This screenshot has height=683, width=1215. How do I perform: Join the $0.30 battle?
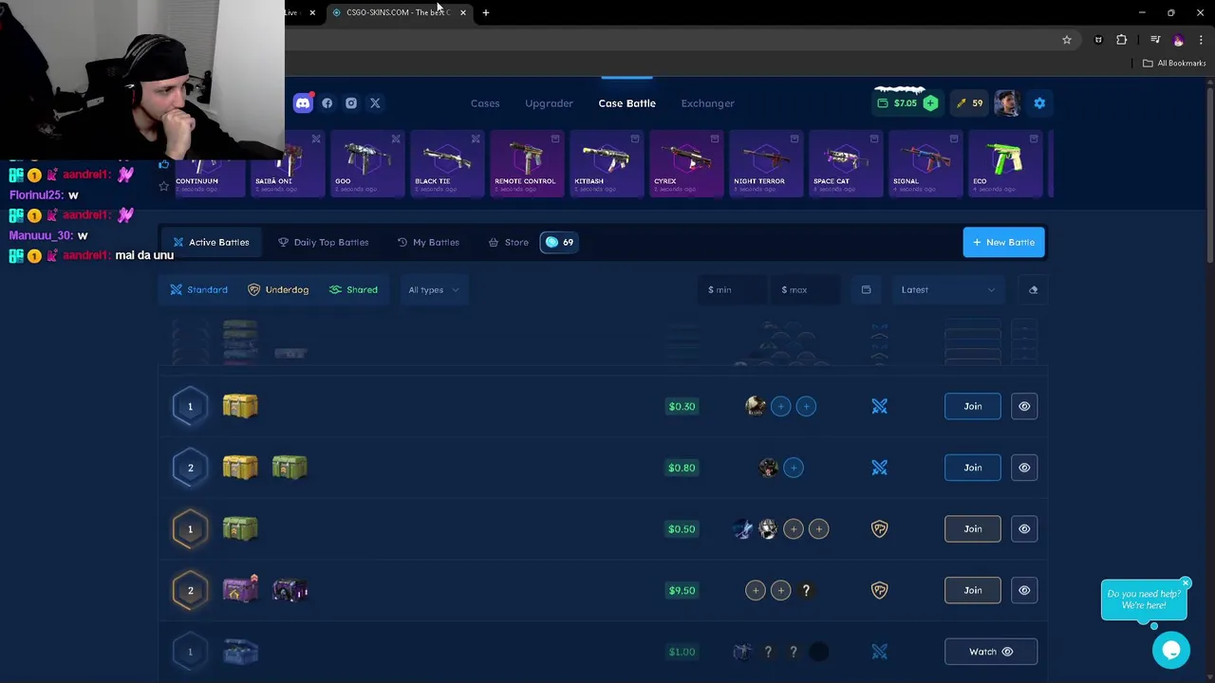coord(973,406)
